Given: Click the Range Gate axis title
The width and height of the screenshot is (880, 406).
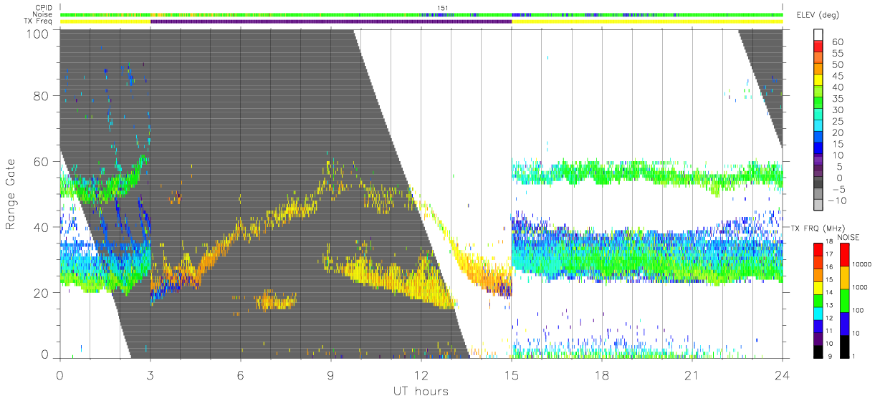Looking at the screenshot, I should pyautogui.click(x=11, y=195).
